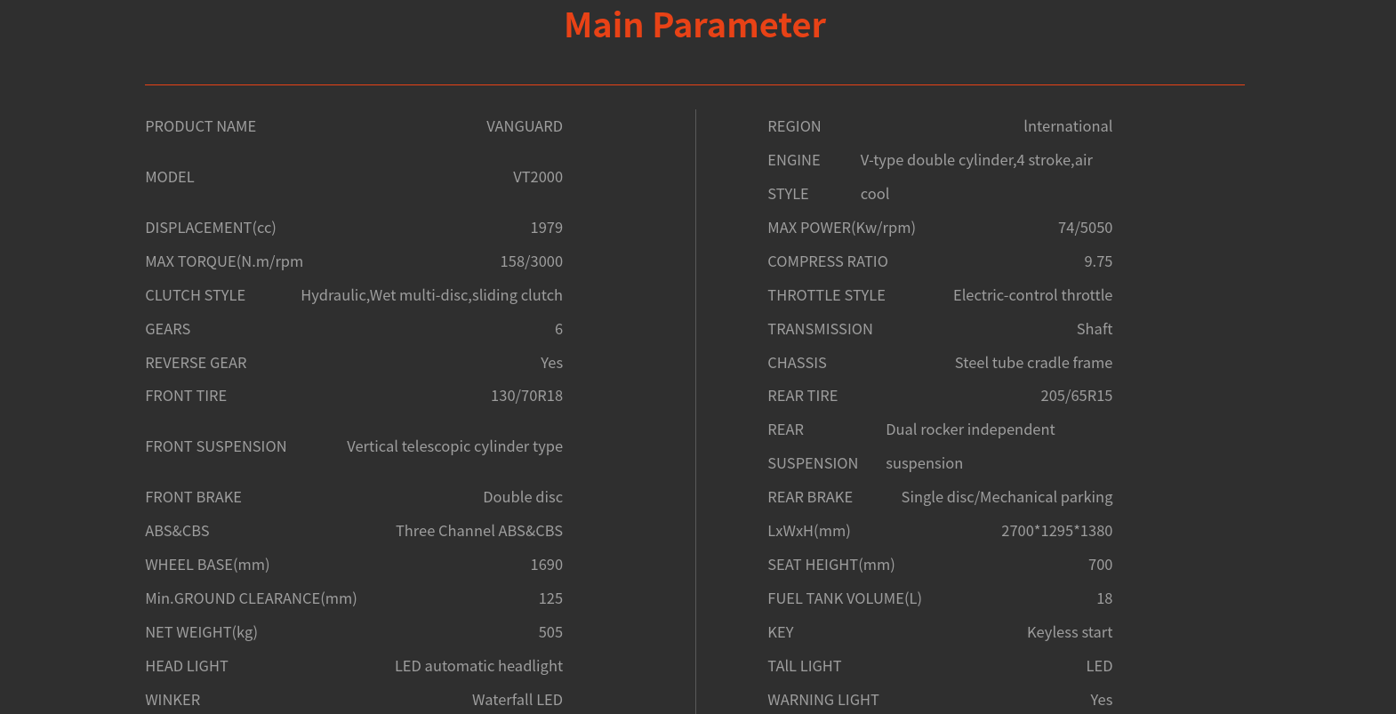The height and width of the screenshot is (714, 1396).
Task: Click the FRONT SUSPENSION label
Action: 215,446
